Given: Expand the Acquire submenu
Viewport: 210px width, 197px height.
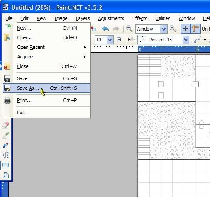Looking at the screenshot, I should click(47, 57).
